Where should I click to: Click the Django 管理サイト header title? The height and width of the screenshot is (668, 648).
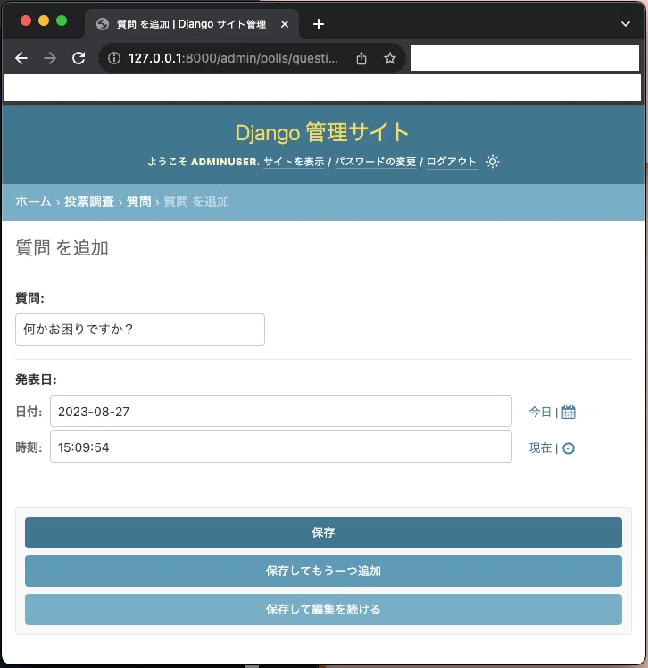tap(322, 132)
